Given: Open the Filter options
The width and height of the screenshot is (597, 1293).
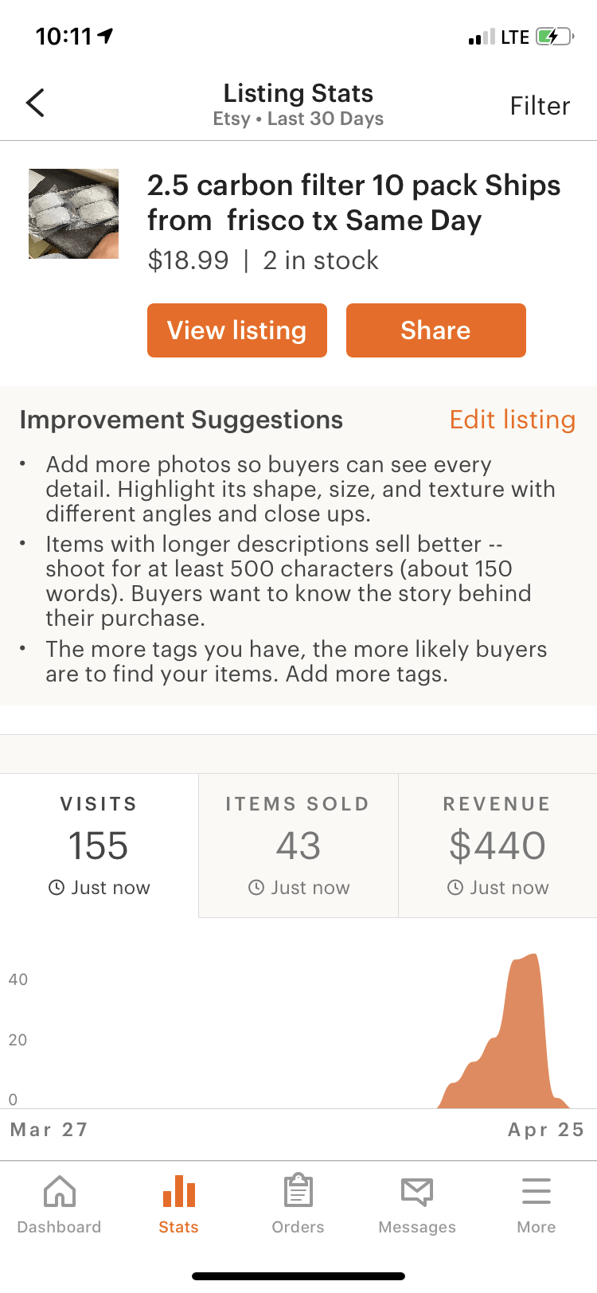Looking at the screenshot, I should point(540,106).
